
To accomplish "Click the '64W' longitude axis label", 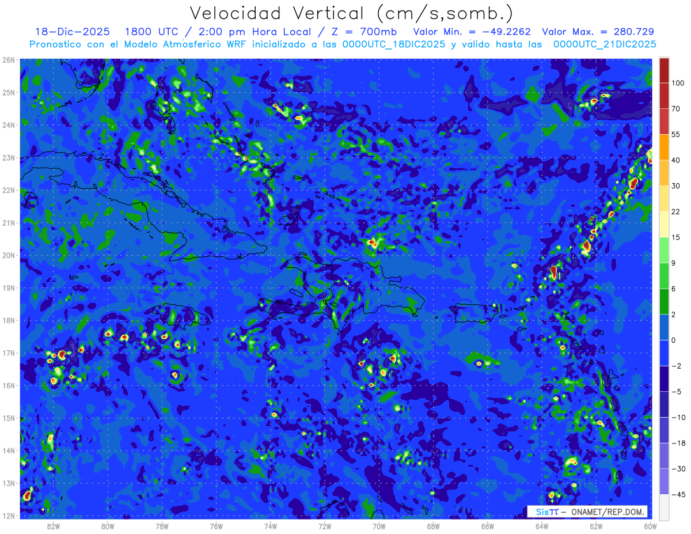I will pos(542,526).
